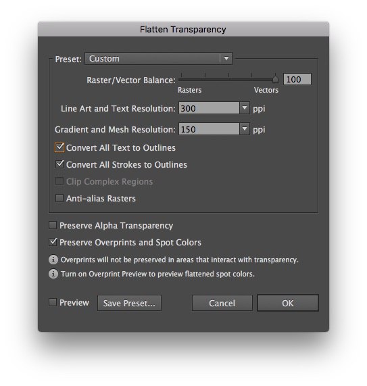
Task: Click the Clip Complex Regions checkbox
Action: pos(59,181)
